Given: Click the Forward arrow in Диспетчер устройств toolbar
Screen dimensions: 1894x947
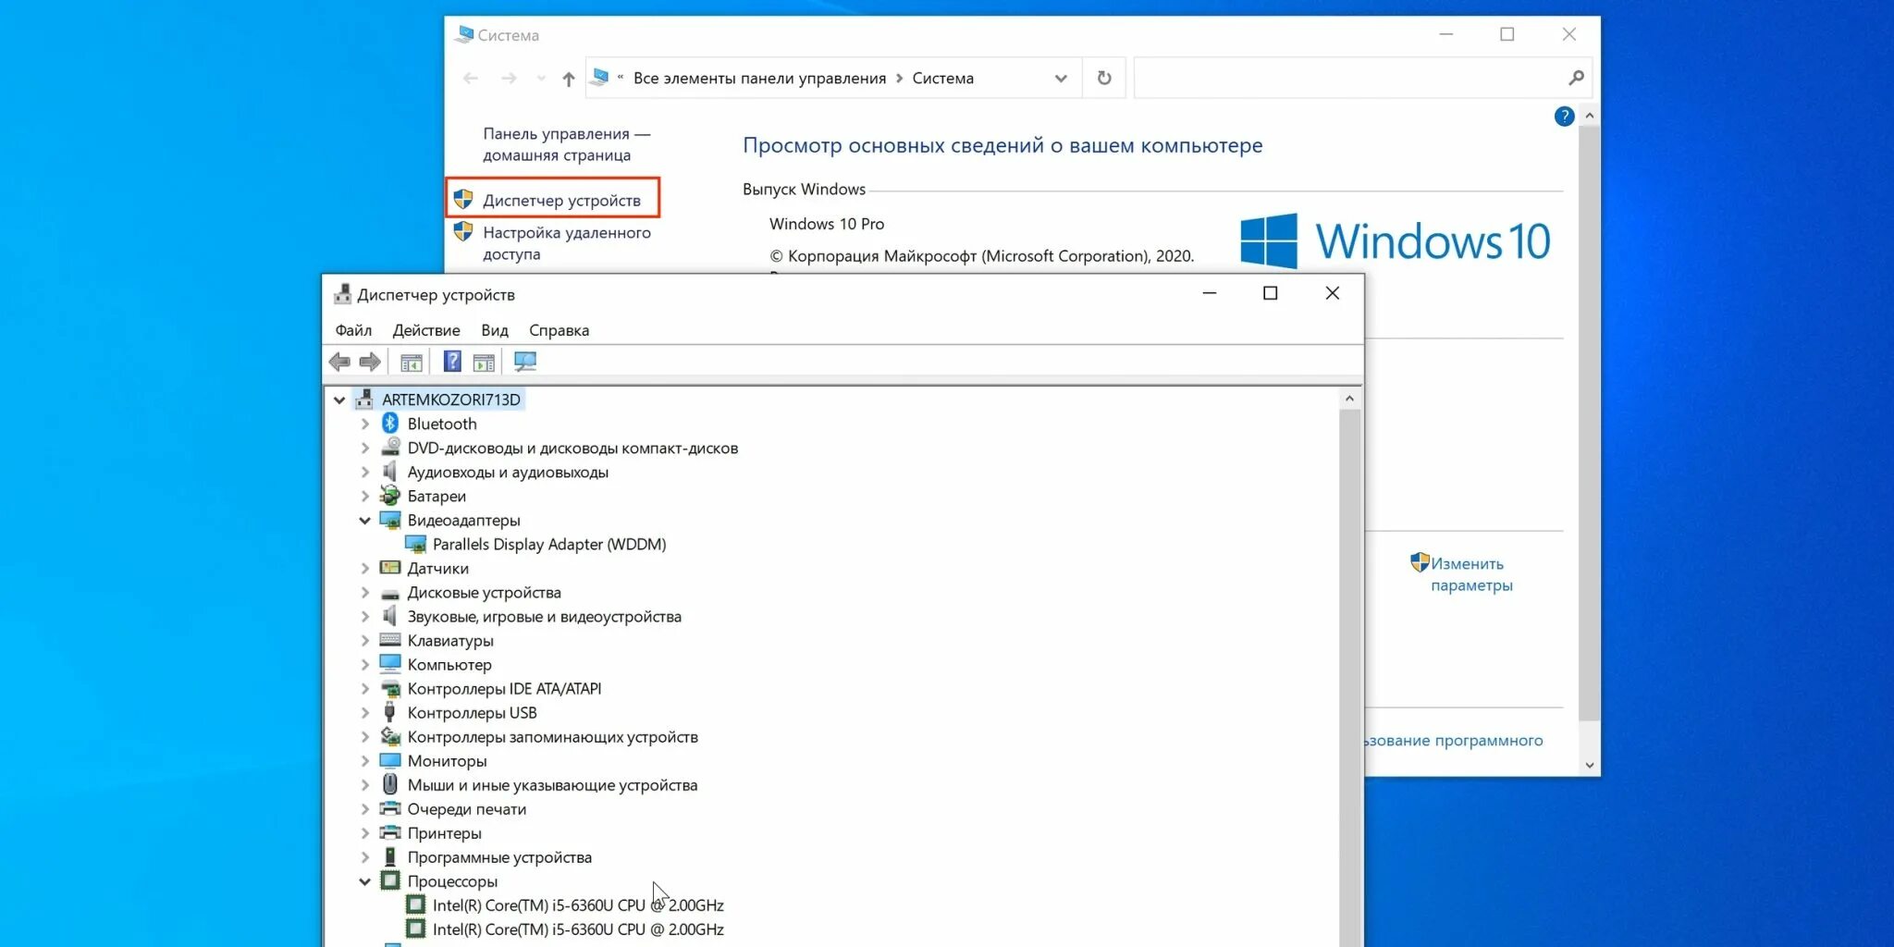Looking at the screenshot, I should pyautogui.click(x=370, y=362).
